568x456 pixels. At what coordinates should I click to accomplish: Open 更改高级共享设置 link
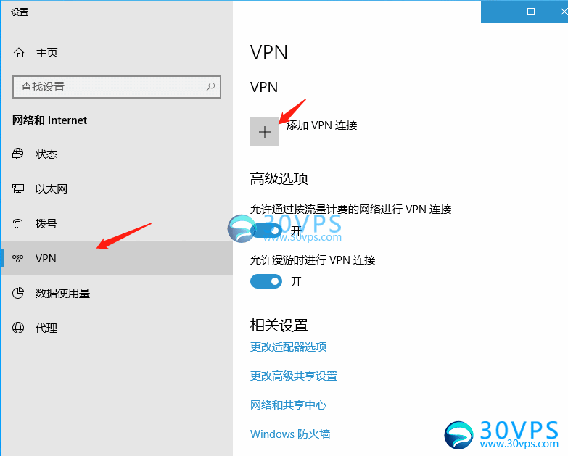[x=294, y=376]
